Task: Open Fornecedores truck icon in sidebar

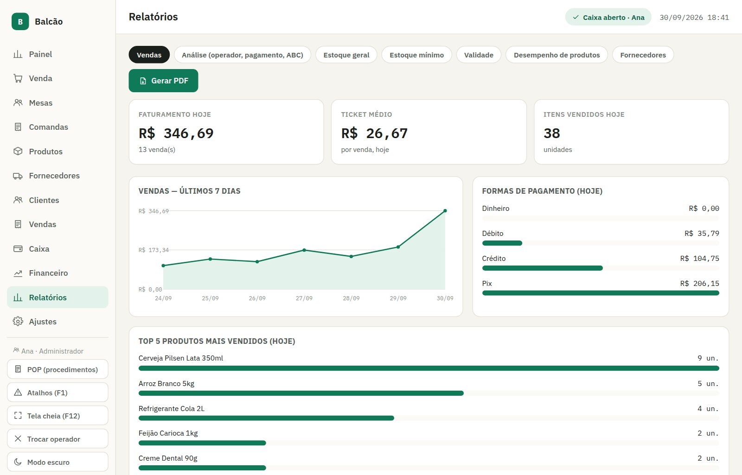Action: [18, 176]
